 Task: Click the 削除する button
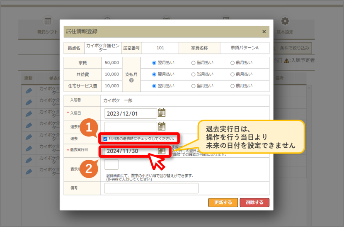254,203
